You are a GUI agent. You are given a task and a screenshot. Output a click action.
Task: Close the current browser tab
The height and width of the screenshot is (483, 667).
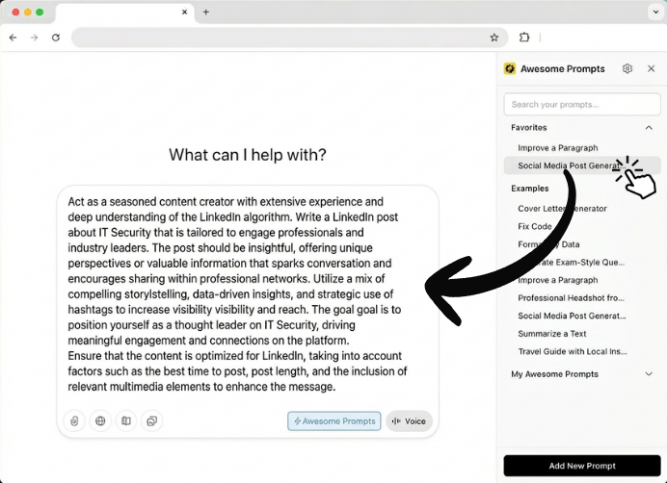pos(184,12)
